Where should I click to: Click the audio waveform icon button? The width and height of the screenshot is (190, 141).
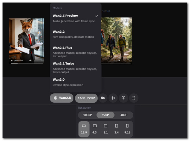tap(113, 98)
